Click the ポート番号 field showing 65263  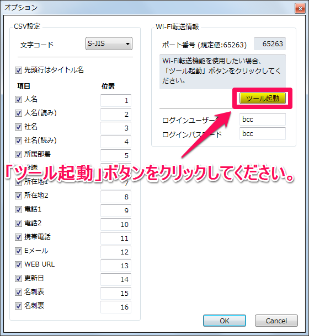coord(270,44)
